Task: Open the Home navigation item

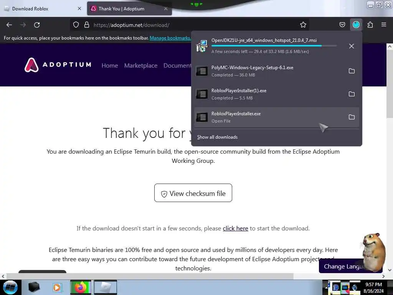Action: (x=110, y=65)
